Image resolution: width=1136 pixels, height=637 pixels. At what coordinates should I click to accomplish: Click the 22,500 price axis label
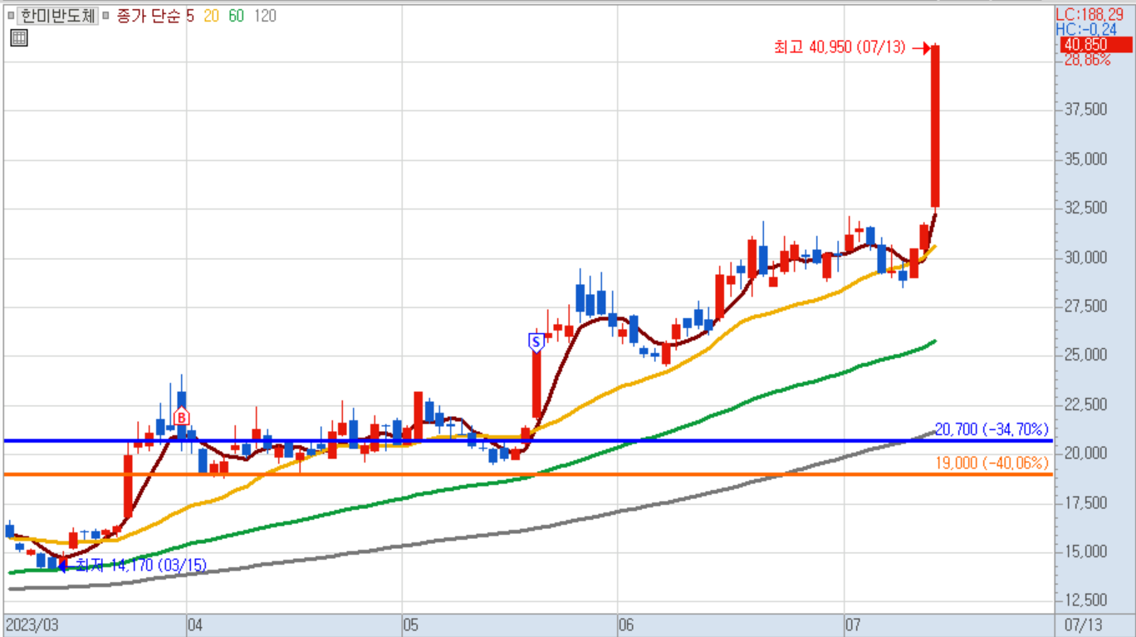[1086, 404]
